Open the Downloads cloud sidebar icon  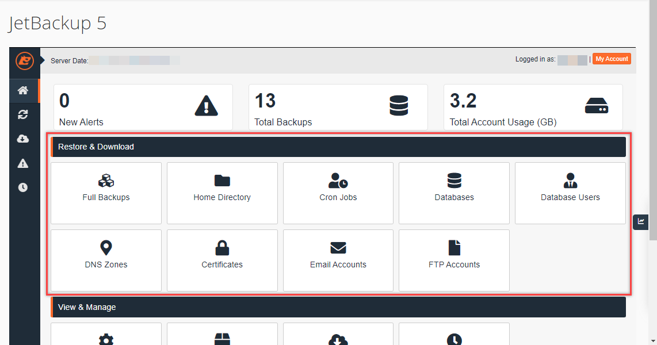point(23,139)
